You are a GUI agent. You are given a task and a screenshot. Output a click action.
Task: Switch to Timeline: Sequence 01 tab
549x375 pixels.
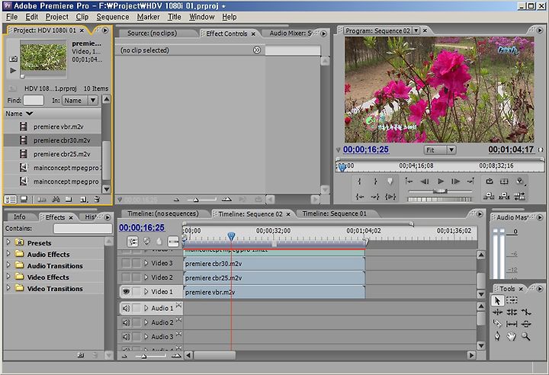point(335,213)
